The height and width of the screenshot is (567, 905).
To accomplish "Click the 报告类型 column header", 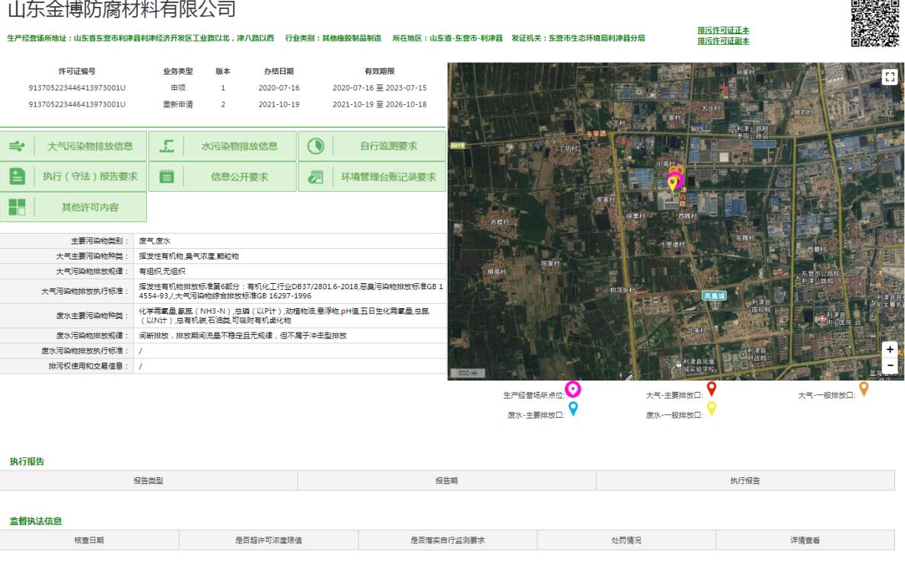I will coord(148,480).
